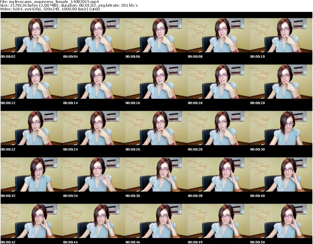313x244 pixels.
Task: Click the timestamp text "00:00:10"
Action: [x=257, y=56]
